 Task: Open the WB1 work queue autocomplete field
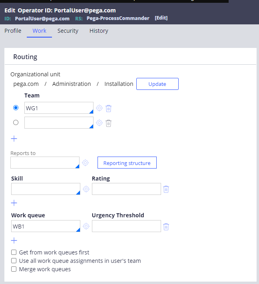tap(46, 226)
